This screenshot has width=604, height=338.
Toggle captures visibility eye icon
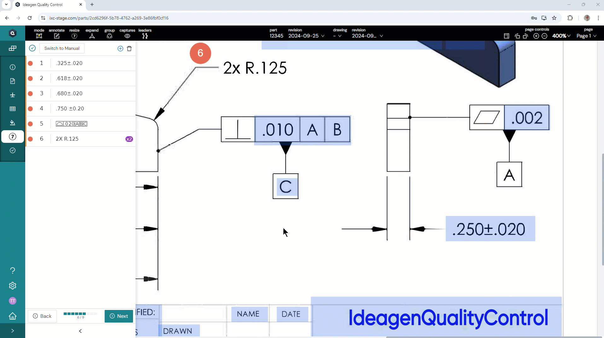point(127,36)
